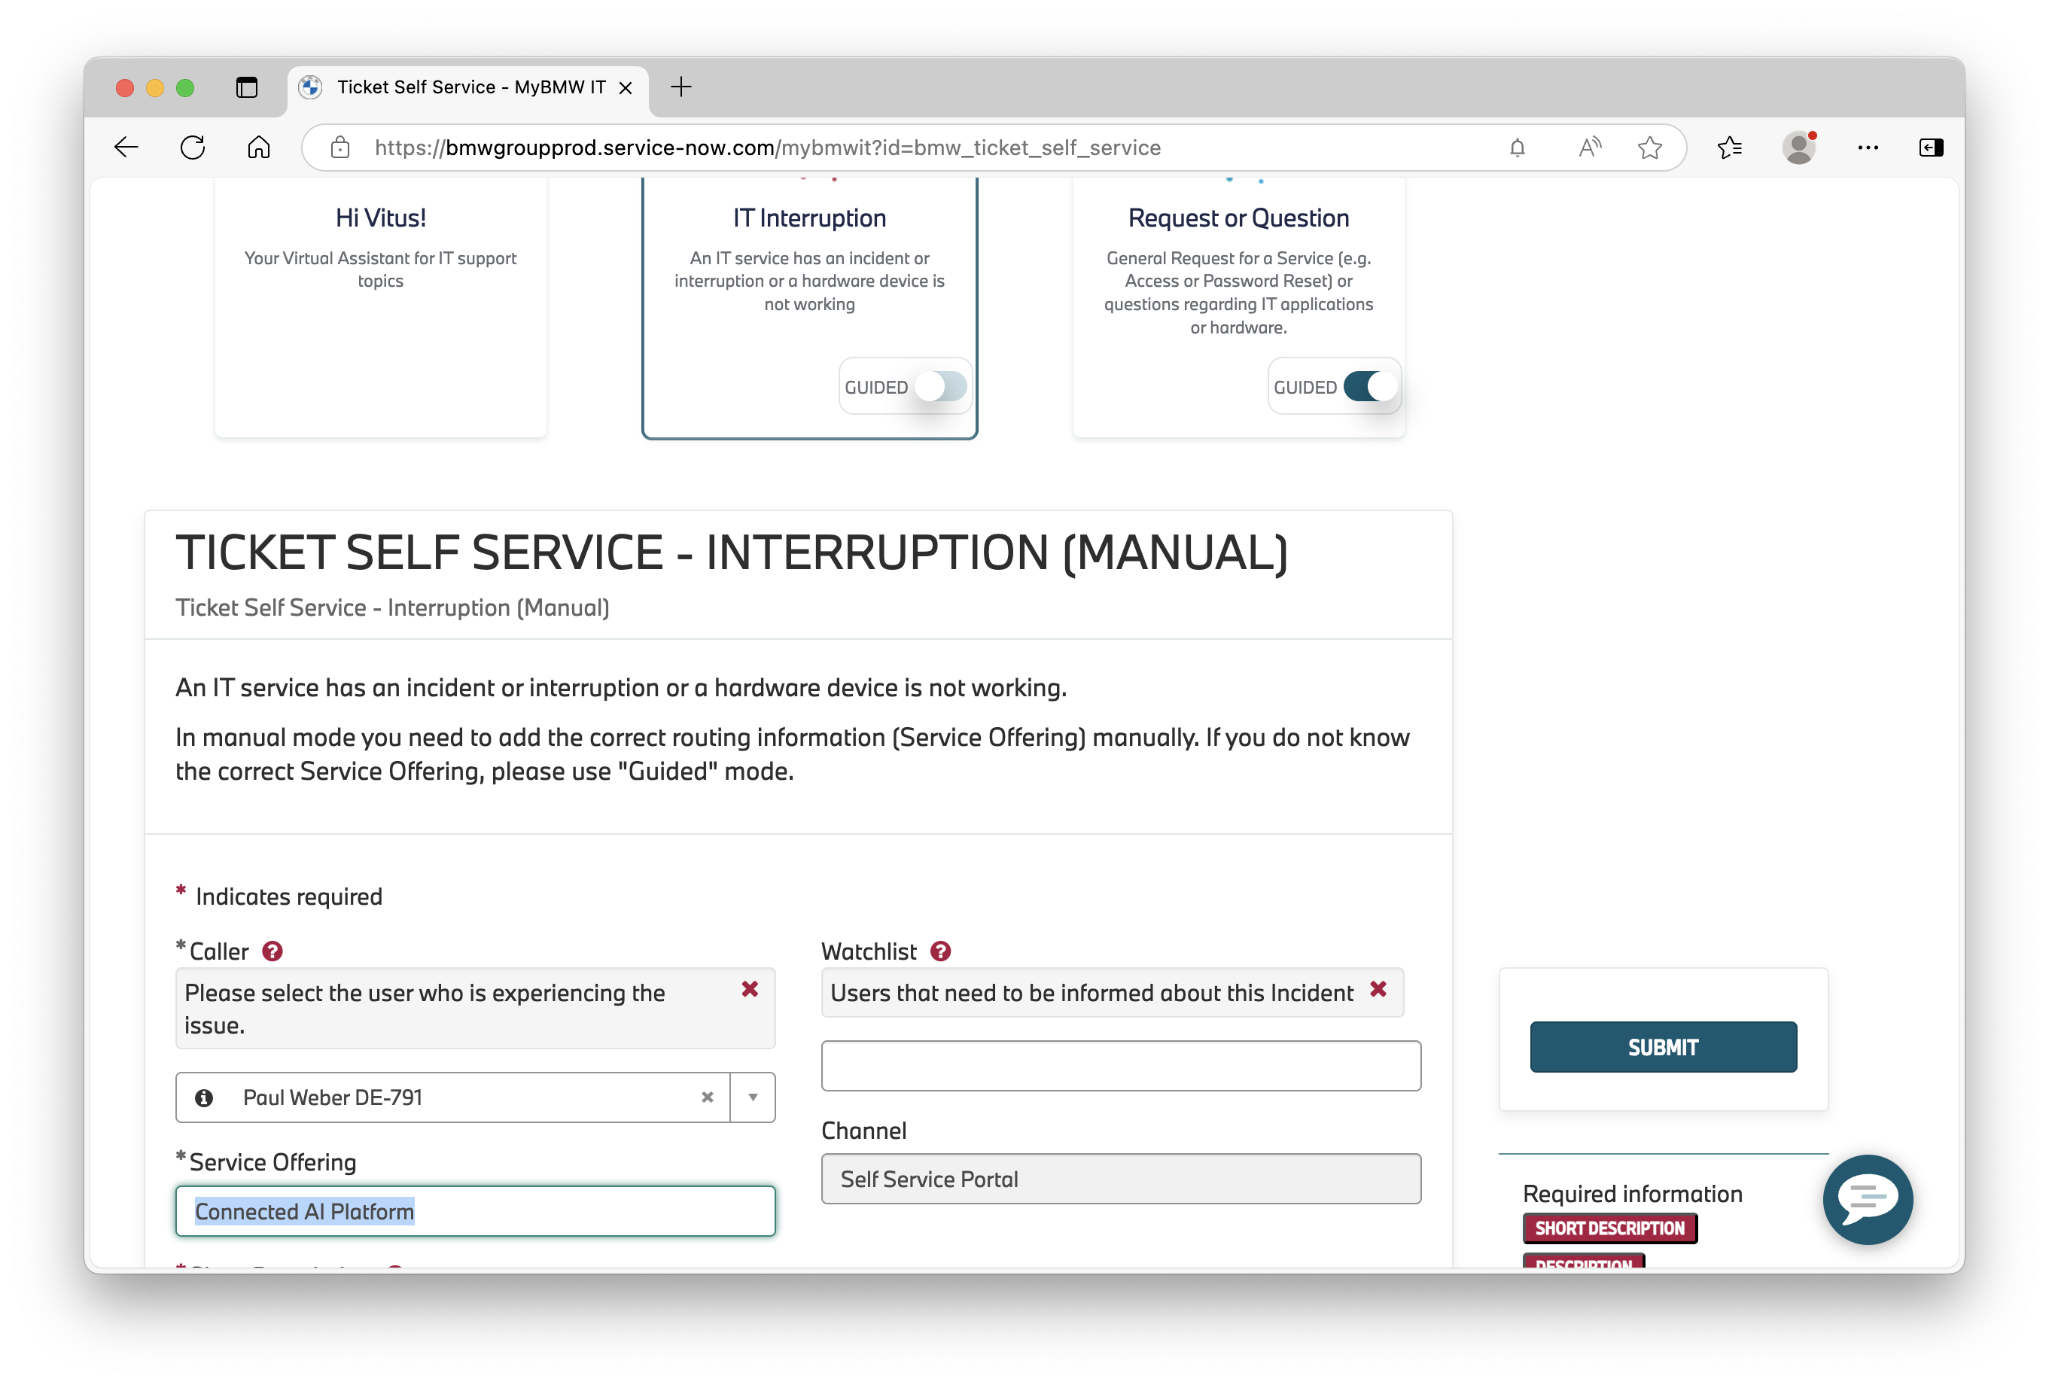Screen dimensions: 2049x1385
Task: Start Read Aloud from address bar
Action: point(1590,148)
